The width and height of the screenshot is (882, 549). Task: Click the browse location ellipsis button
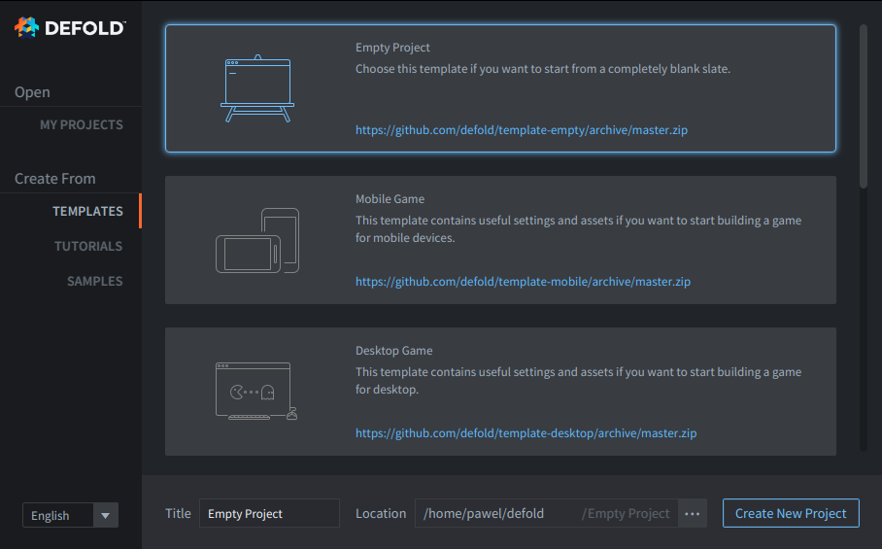coord(692,514)
